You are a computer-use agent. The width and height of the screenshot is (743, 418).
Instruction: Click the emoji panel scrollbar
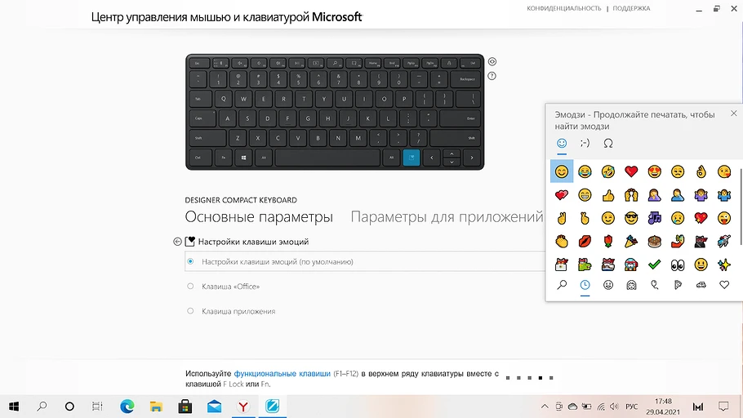click(x=741, y=207)
